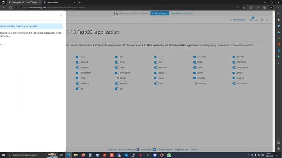Disable the imagick extension
This screenshot has height=158, width=282.
pyautogui.click(x=78, y=62)
